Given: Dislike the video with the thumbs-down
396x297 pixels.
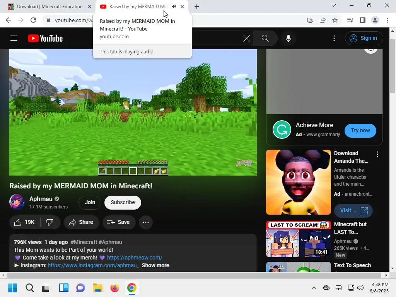Looking at the screenshot, I should click(x=49, y=222).
